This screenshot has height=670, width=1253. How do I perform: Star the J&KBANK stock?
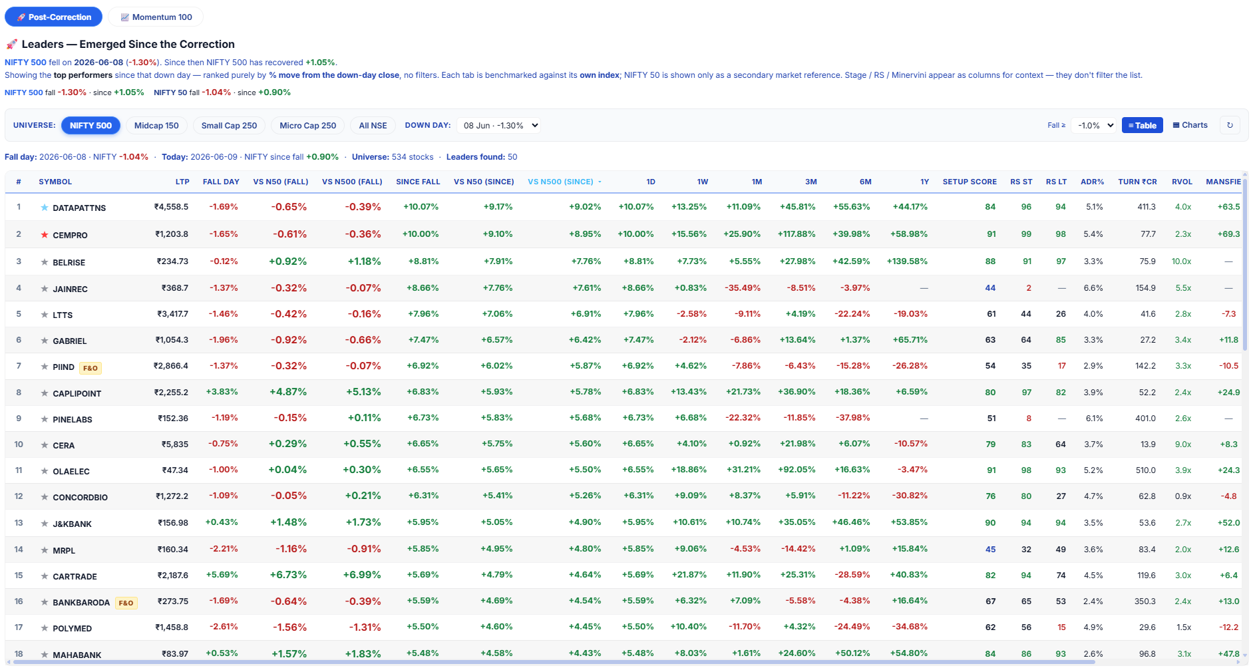(45, 524)
